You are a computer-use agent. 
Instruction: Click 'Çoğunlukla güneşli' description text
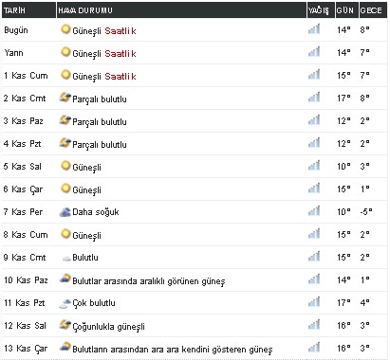(109, 327)
